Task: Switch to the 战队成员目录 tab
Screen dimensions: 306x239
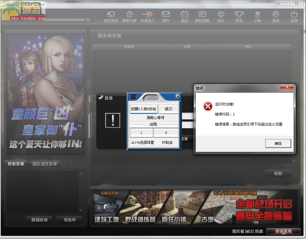Action: click(45, 164)
